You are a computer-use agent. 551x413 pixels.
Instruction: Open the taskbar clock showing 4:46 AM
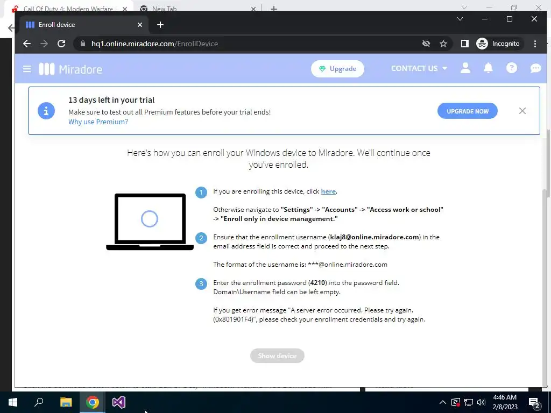pos(505,402)
